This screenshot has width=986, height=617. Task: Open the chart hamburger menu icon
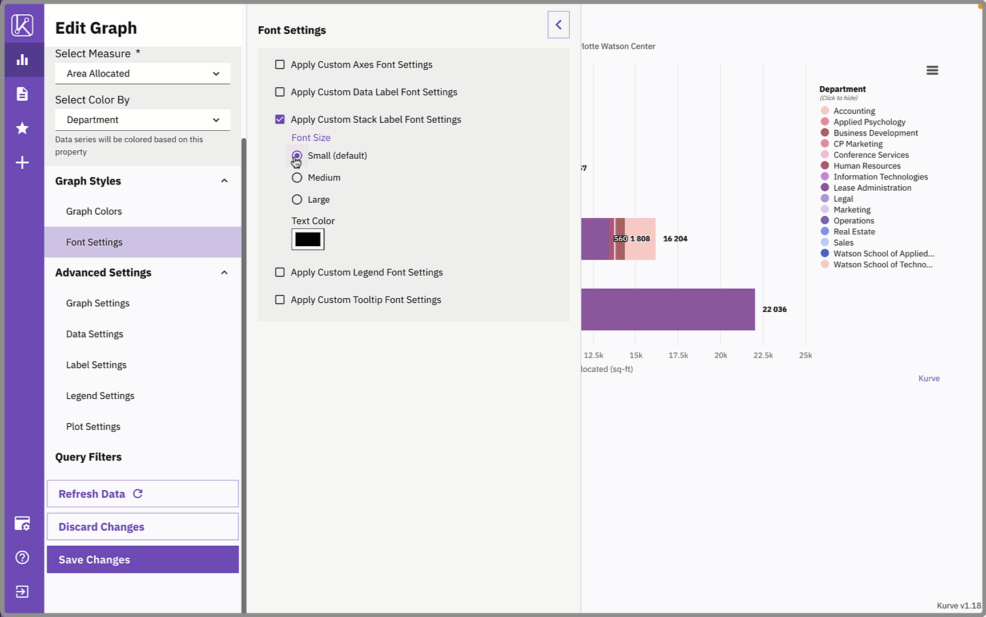click(932, 70)
